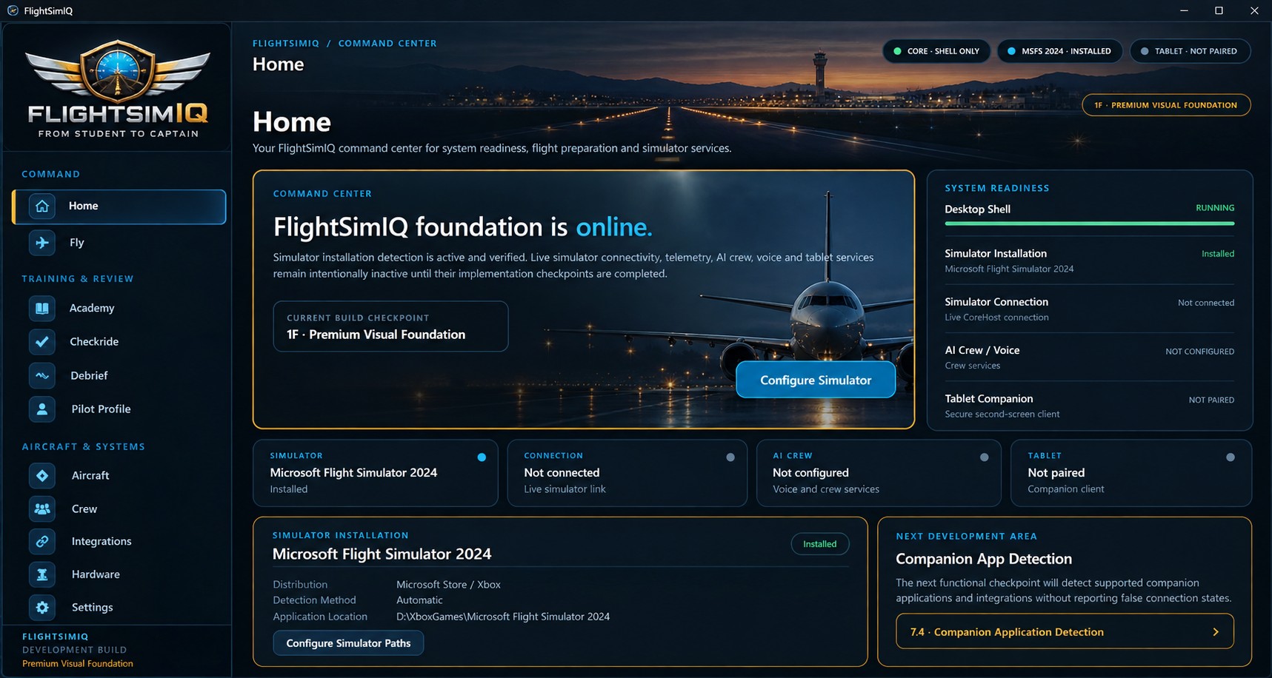Image resolution: width=1272 pixels, height=678 pixels.
Task: Click the AI Crew / Voice readiness row
Action: coord(1090,358)
